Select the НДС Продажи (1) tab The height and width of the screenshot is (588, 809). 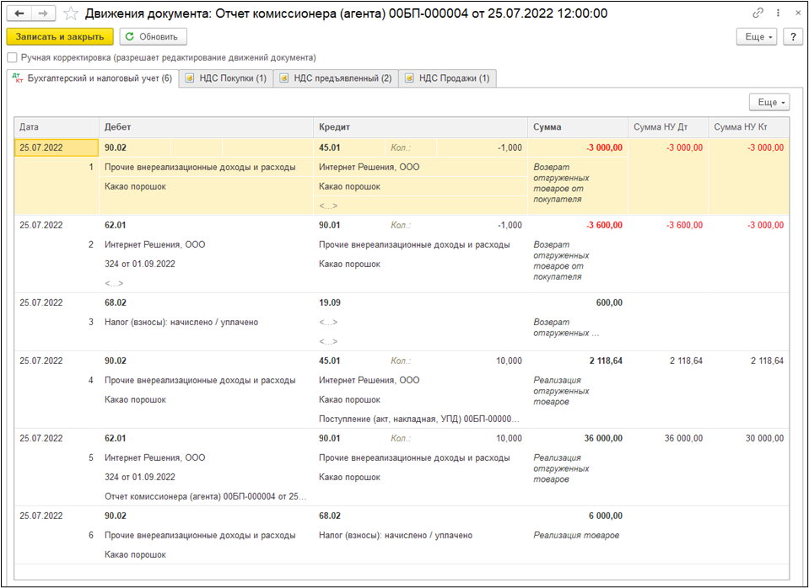[446, 78]
